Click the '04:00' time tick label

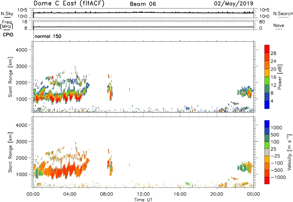point(70,194)
